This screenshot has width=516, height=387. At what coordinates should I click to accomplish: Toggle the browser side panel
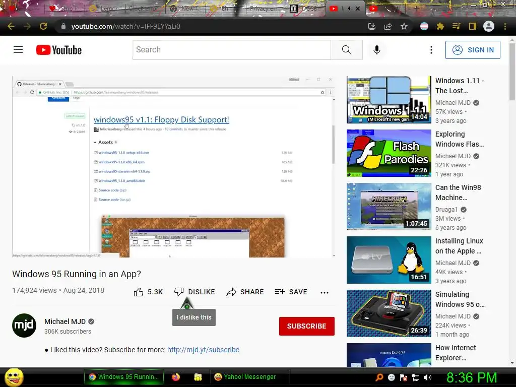[x=473, y=26]
